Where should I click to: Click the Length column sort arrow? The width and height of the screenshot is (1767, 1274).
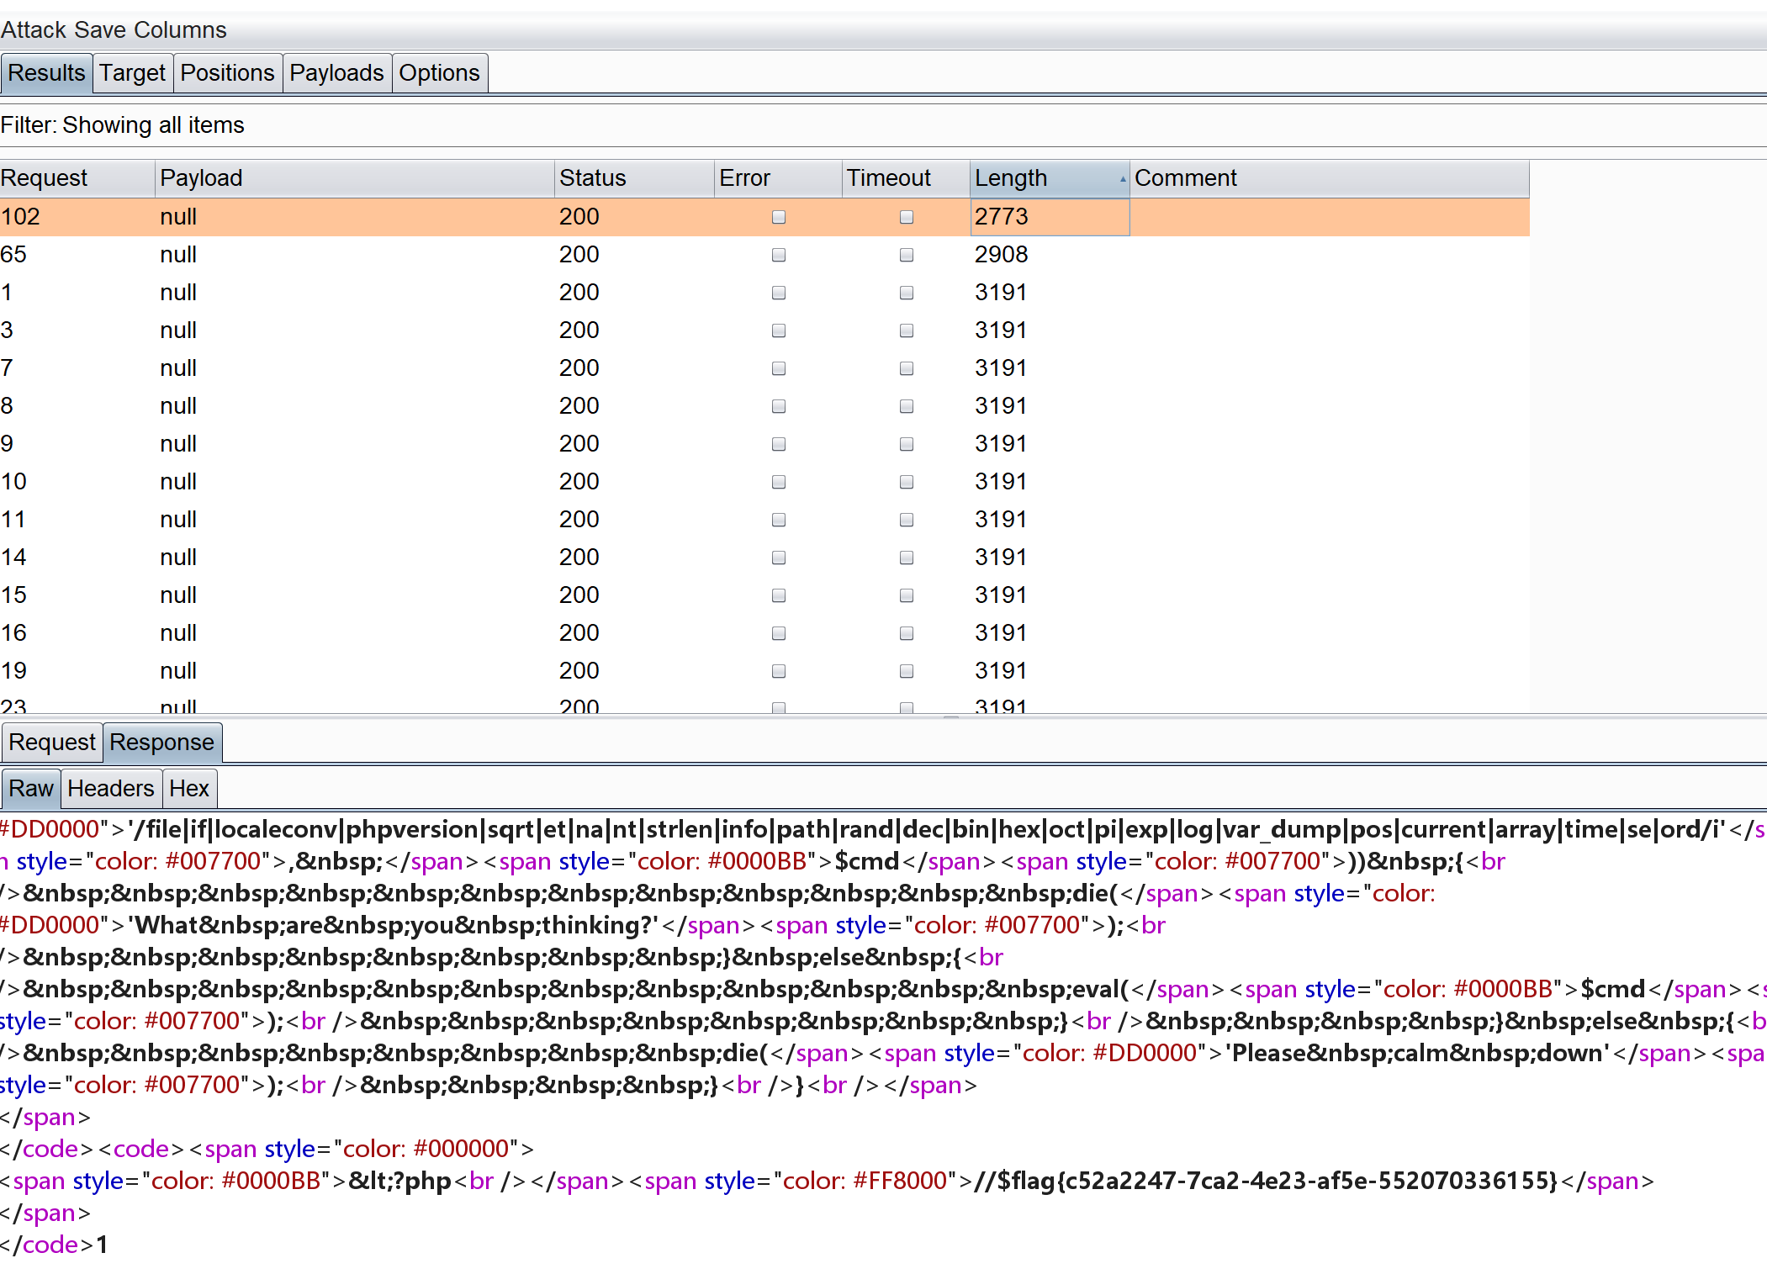click(x=1122, y=179)
